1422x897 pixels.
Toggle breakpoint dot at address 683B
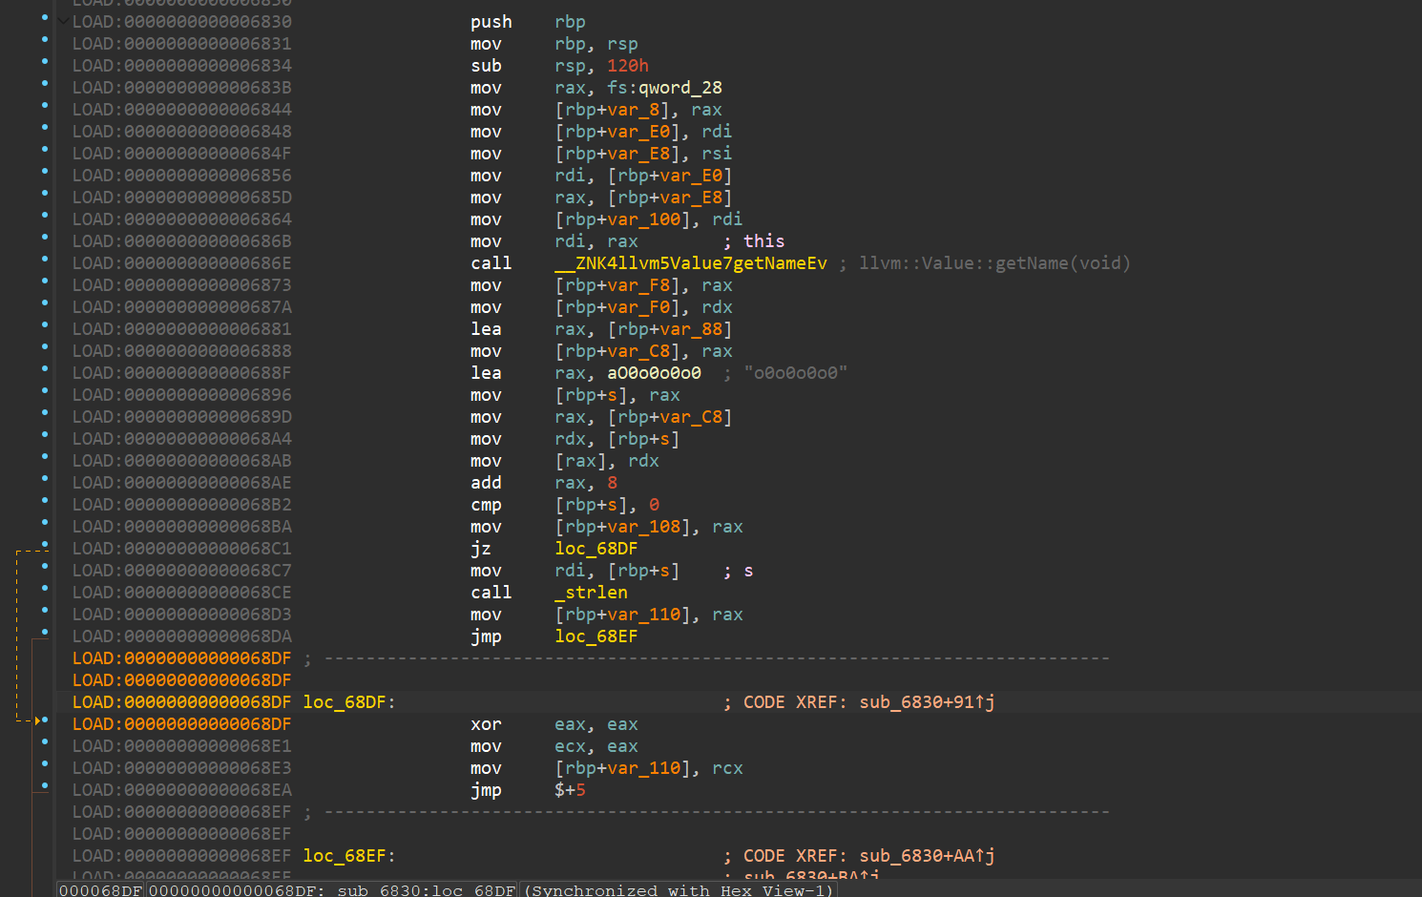point(45,84)
